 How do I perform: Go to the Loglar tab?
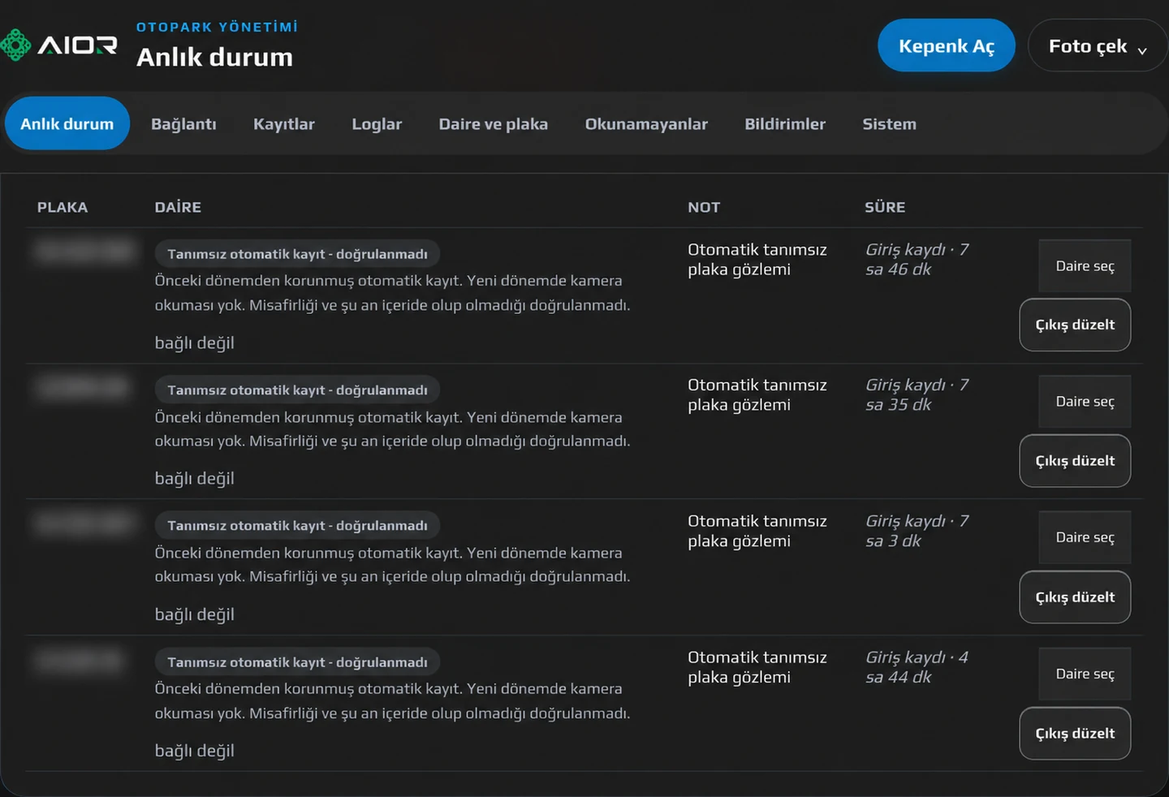tap(377, 124)
